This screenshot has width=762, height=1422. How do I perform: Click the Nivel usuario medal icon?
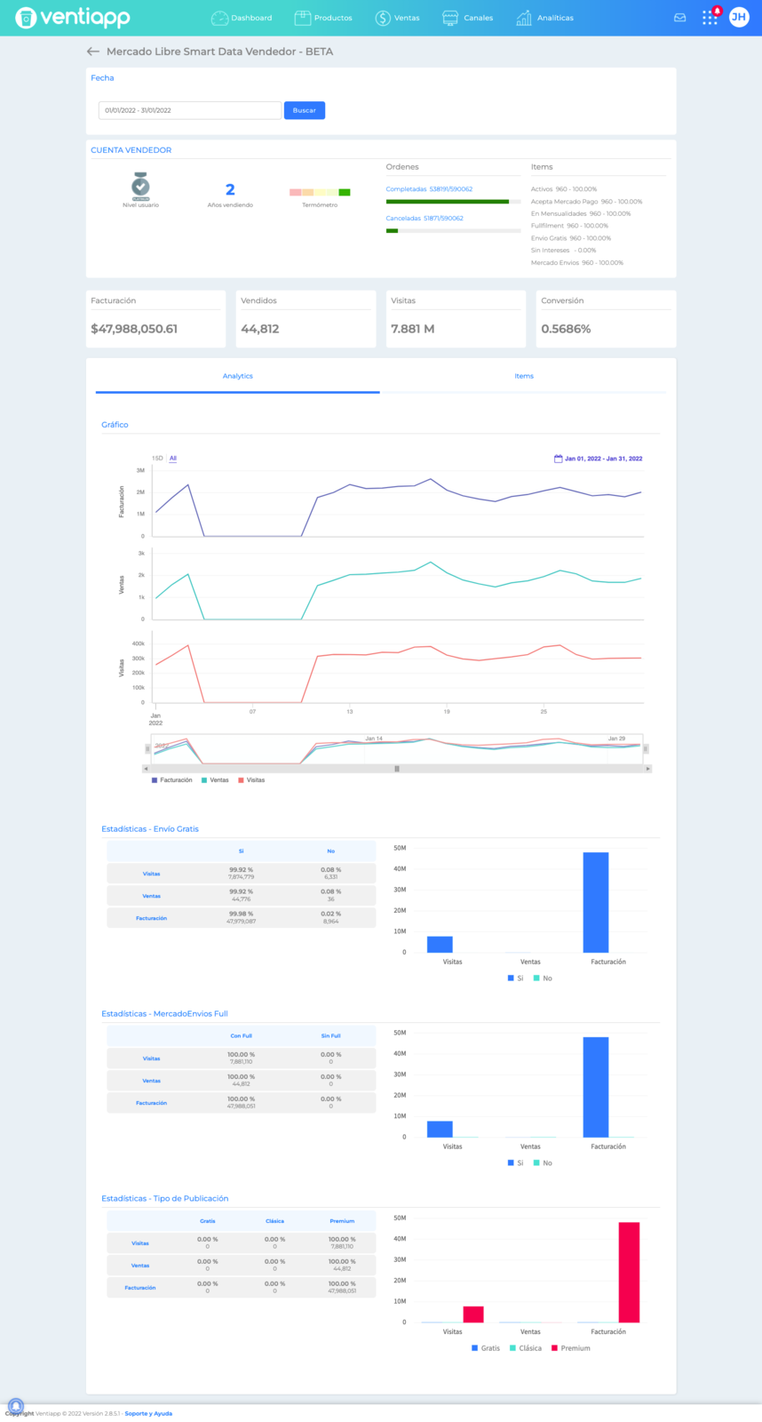[140, 186]
